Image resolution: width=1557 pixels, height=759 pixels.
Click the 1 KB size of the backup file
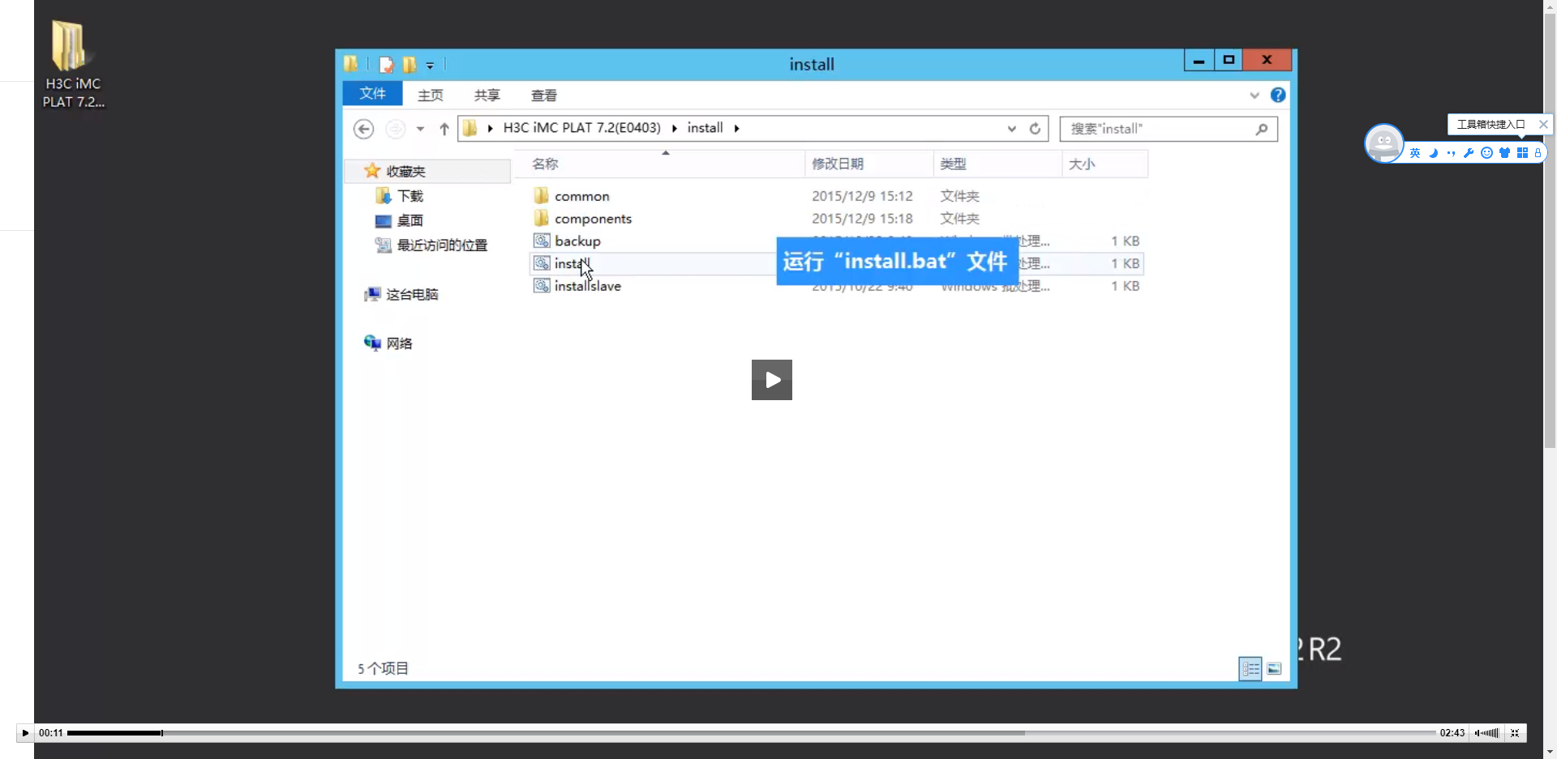click(x=1126, y=241)
